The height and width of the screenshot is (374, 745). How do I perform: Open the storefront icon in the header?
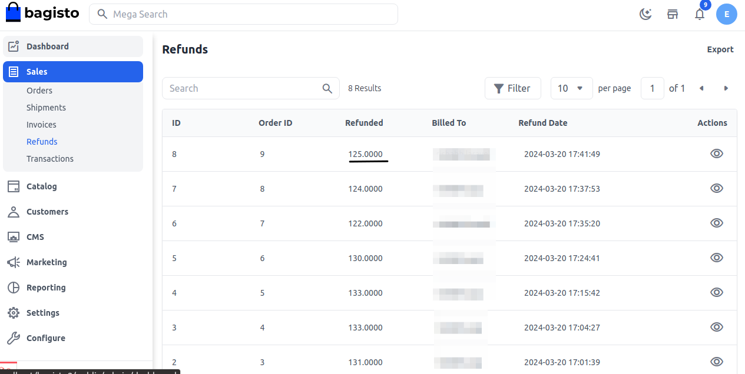pos(673,14)
